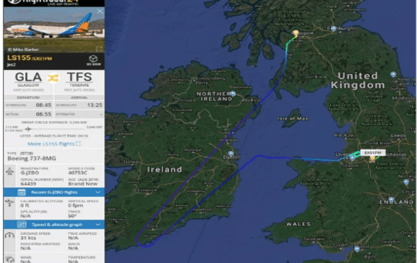Screen dimensions: 417x263
Task: Enlarge the aircraft photo thumbnail
Action: (x=99, y=48)
